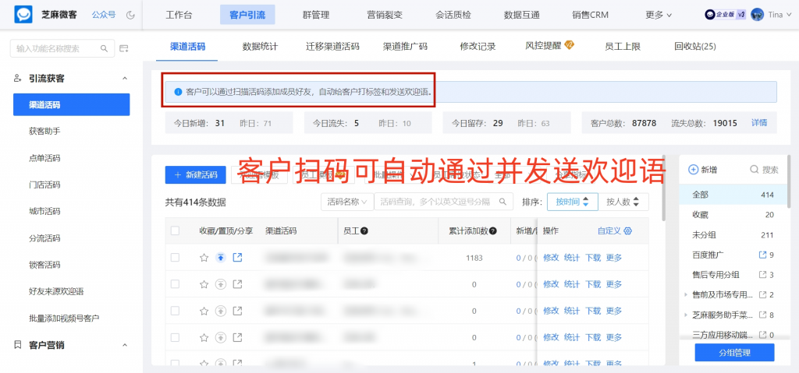Expand the 售前及市场专用 group tree
The height and width of the screenshot is (373, 799).
pos(686,295)
